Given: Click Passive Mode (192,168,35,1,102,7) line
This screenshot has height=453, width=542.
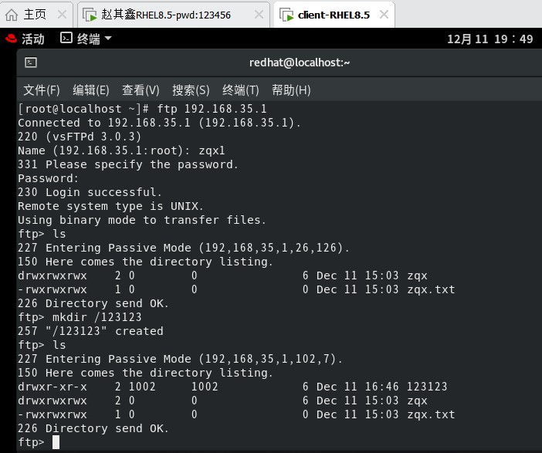Looking at the screenshot, I should pyautogui.click(x=180, y=359).
